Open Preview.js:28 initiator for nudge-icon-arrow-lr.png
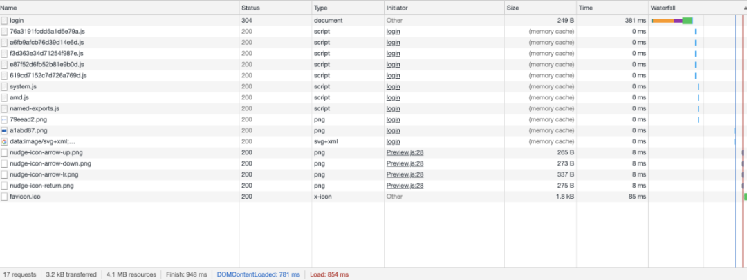Viewport: 747px width, 280px height. point(405,174)
